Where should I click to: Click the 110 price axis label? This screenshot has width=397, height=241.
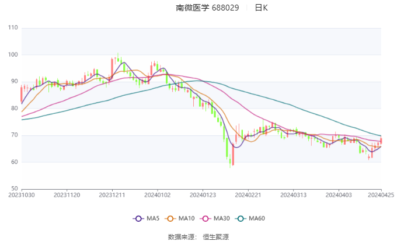click(x=13, y=27)
